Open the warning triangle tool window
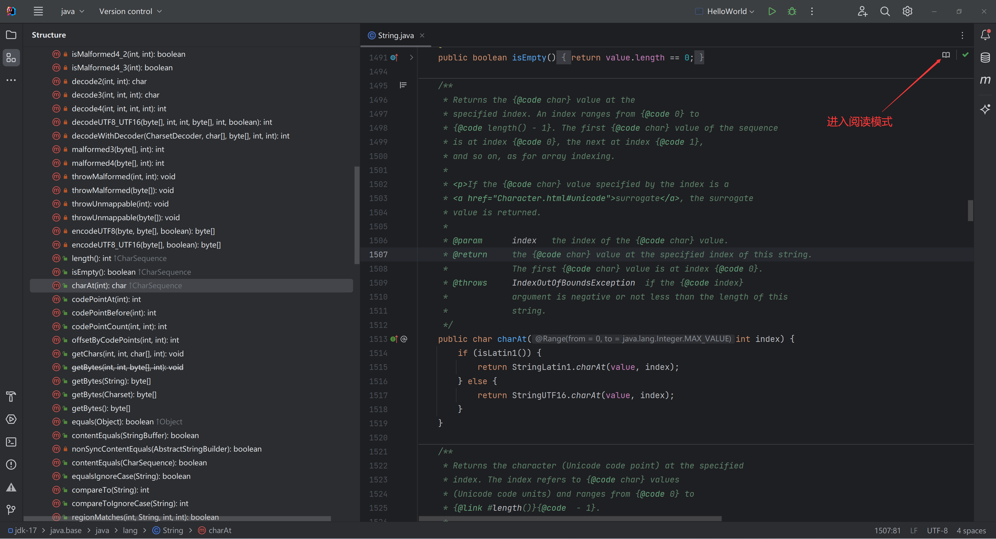Image resolution: width=996 pixels, height=539 pixels. click(x=11, y=487)
